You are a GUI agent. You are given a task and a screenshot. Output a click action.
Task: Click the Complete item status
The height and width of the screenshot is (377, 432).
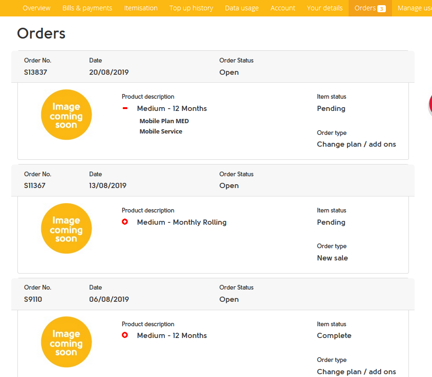[334, 336]
